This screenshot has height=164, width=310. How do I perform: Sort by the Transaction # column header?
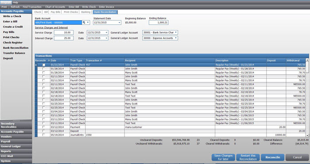click(x=105, y=61)
